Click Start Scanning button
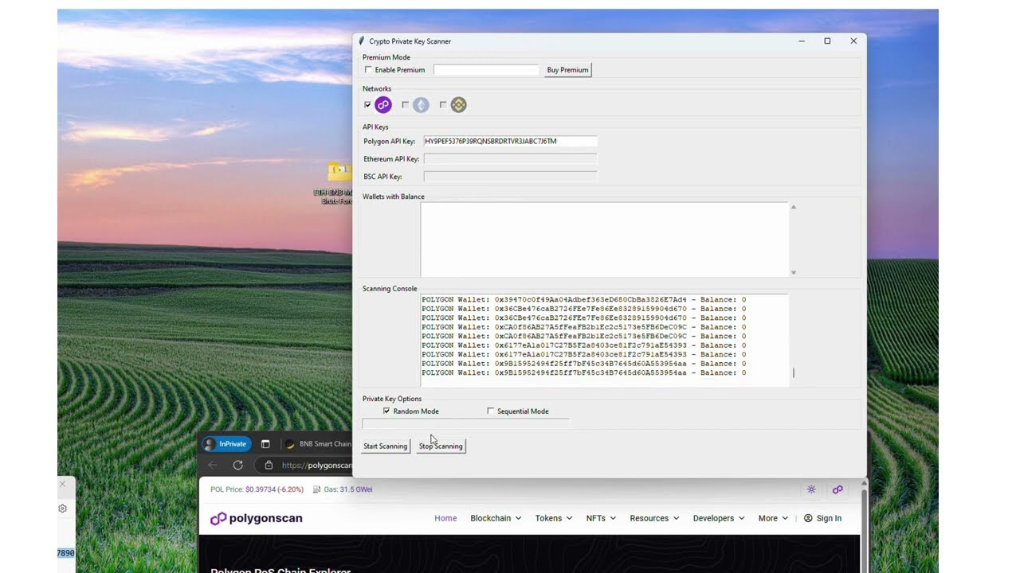Image resolution: width=1020 pixels, height=573 pixels. click(x=386, y=446)
